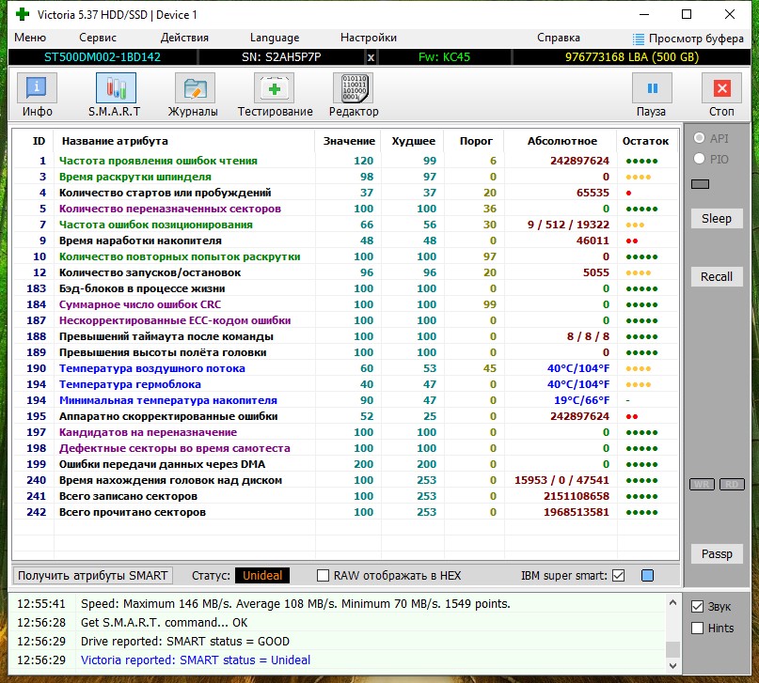Click firmware label Fw: KC45
This screenshot has width=759, height=683.
[x=444, y=57]
